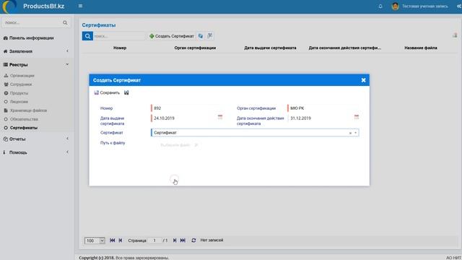This screenshot has height=260, width=462.
Task: Go to the first page
Action: [113, 240]
